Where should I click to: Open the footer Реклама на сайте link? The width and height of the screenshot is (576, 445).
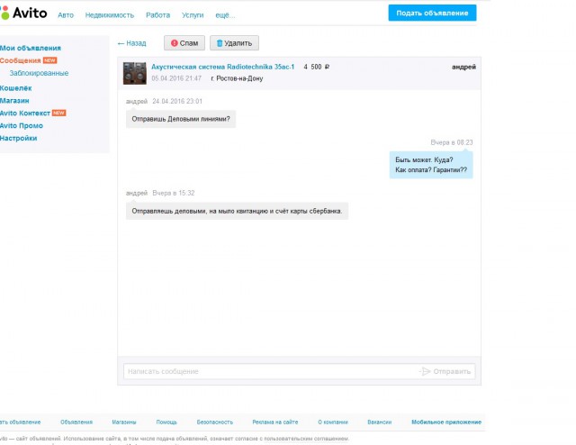[x=275, y=422]
